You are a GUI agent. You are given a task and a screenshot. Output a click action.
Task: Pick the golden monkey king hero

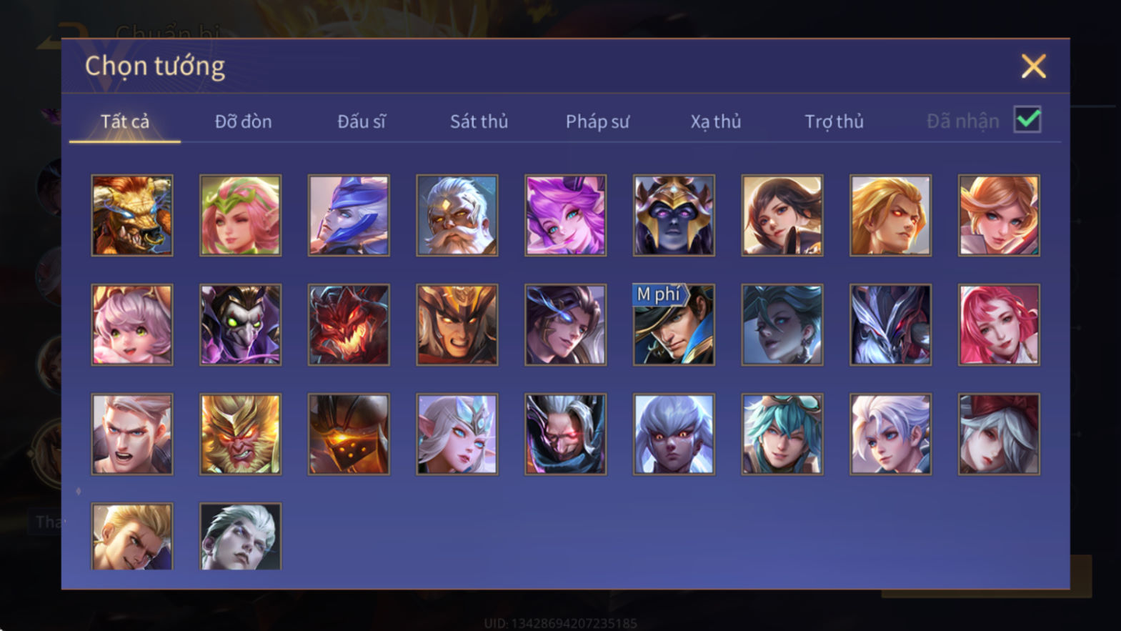[240, 434]
